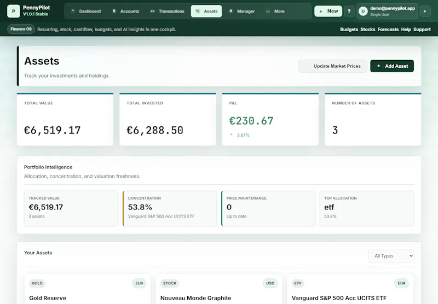Click the EUR badge on Gold Reserve

point(139,283)
